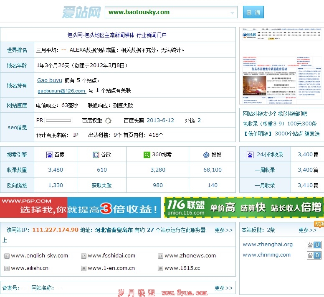Click Baidu 收录数量 value 3,480
The width and height of the screenshot is (324, 297).
click(56, 170)
